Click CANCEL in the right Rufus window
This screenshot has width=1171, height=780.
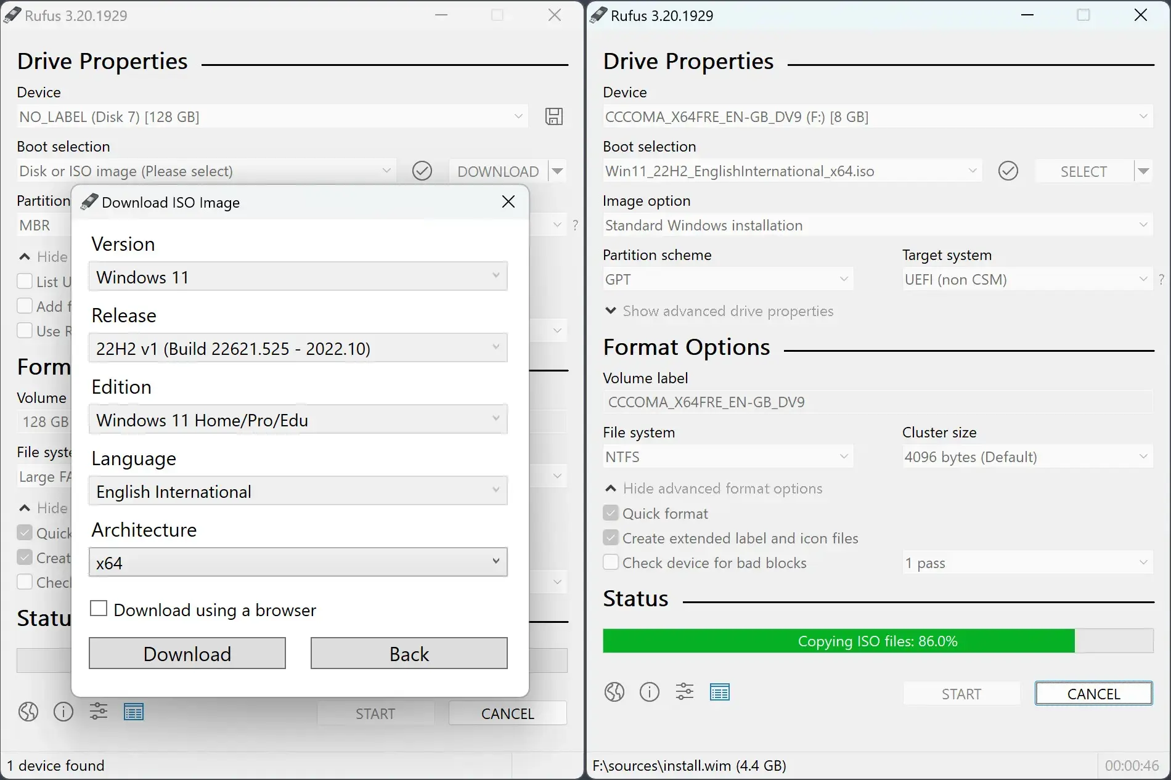point(1094,694)
